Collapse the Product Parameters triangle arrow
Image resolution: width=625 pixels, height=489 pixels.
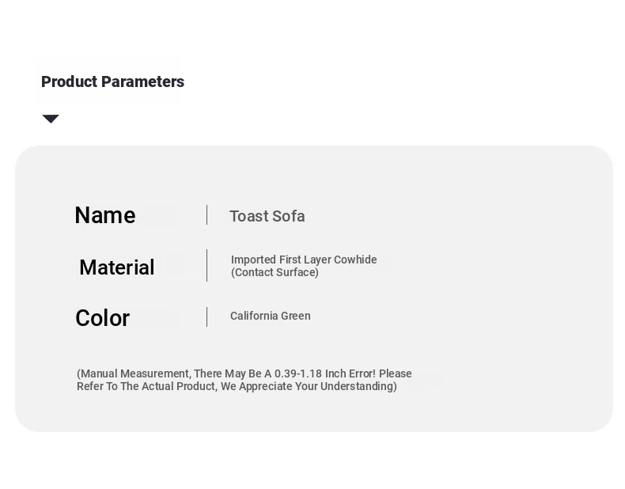51,119
